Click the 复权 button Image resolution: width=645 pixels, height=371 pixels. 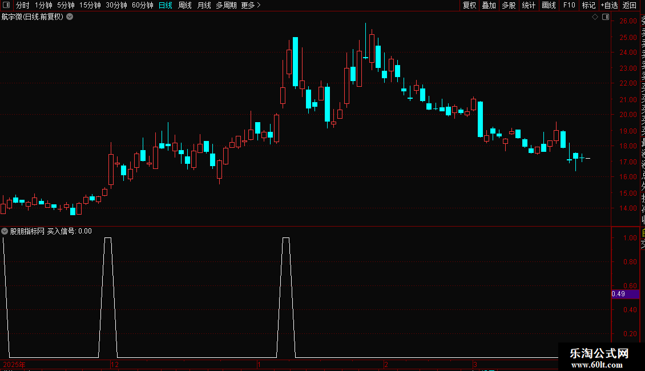click(x=469, y=5)
